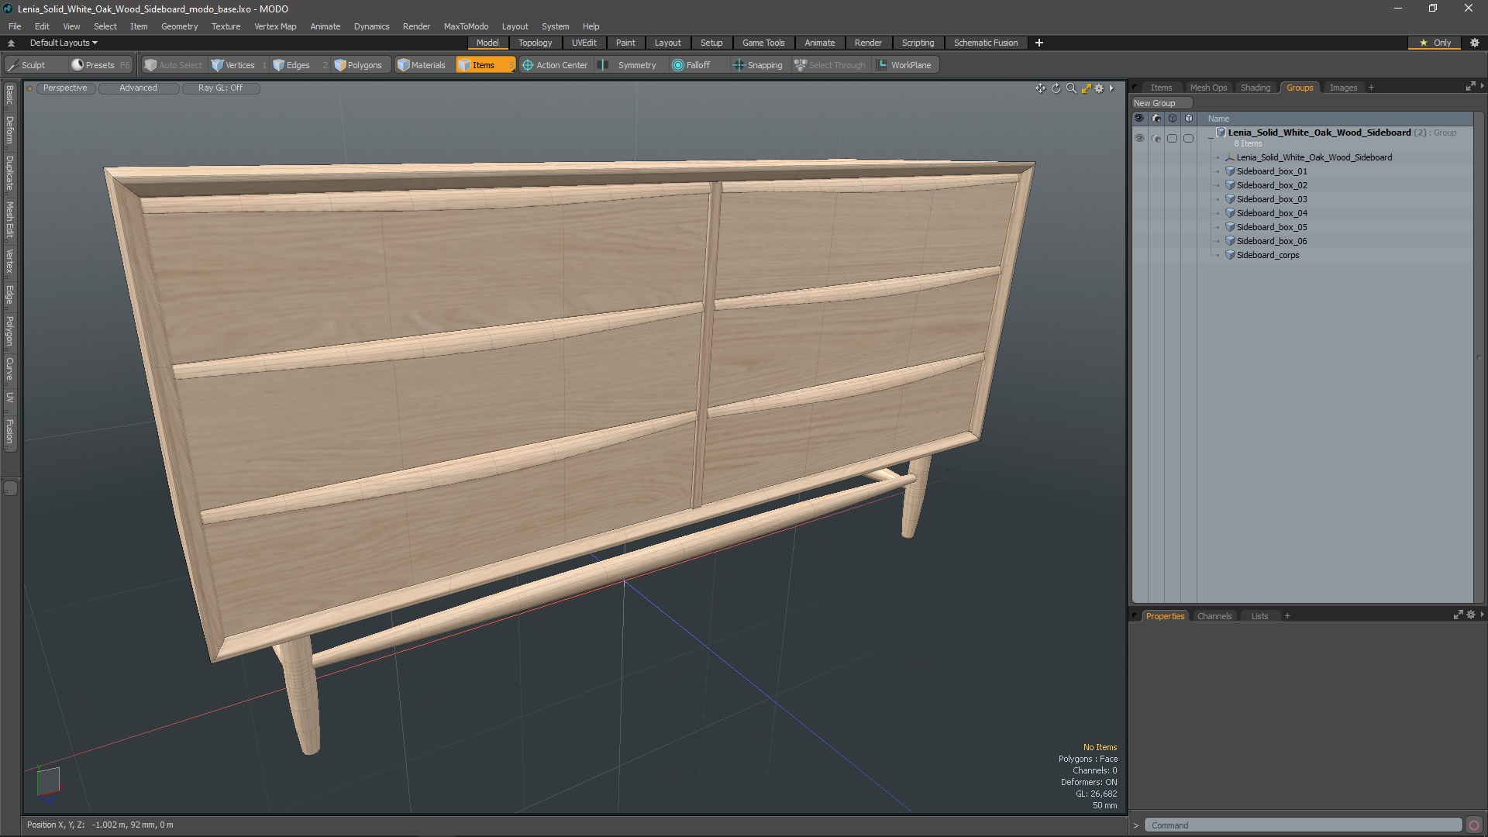Click the Action Center button

(554, 65)
